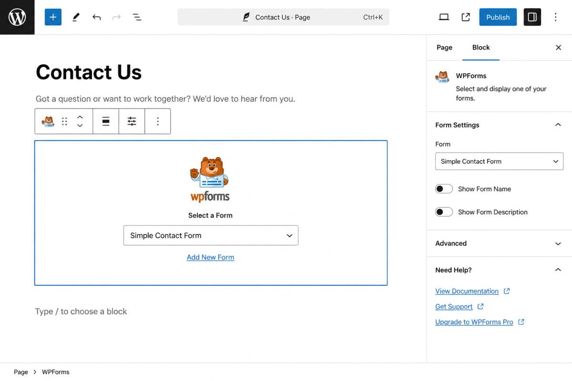This screenshot has height=381, width=572.
Task: Open the Contact Us command palette bar
Action: point(283,17)
